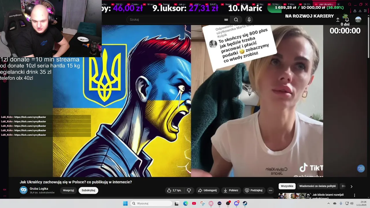Click the Windows taskbar 'Wyszukaj' search box
370x208 pixels.
tap(151, 203)
